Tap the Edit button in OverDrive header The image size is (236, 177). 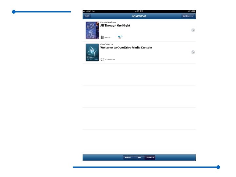87,16
